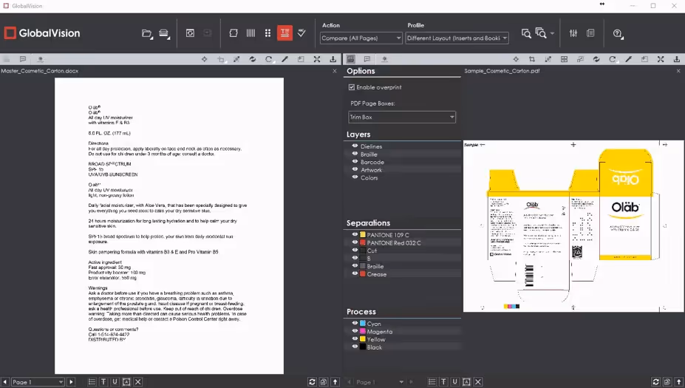685x388 pixels.
Task: Select the Braille separation row
Action: [x=402, y=266]
